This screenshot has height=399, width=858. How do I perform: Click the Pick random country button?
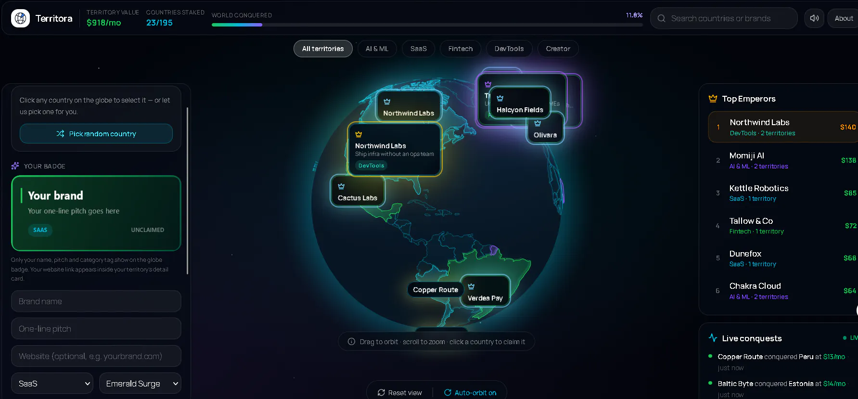96,133
